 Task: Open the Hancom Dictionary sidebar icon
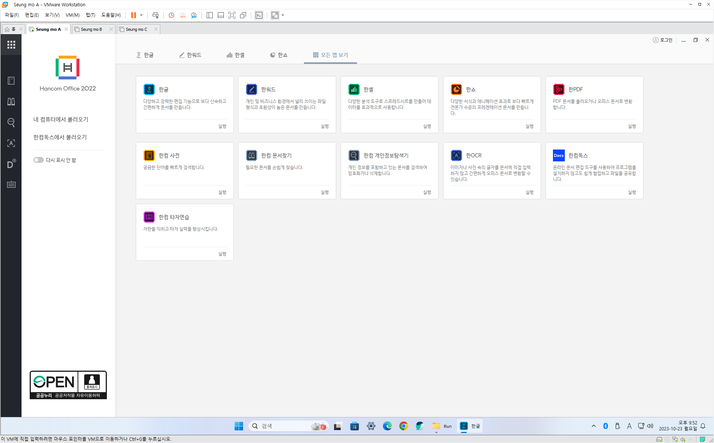click(x=11, y=81)
